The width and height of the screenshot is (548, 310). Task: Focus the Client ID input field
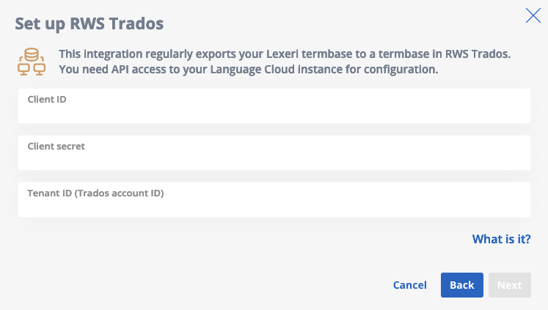274,106
